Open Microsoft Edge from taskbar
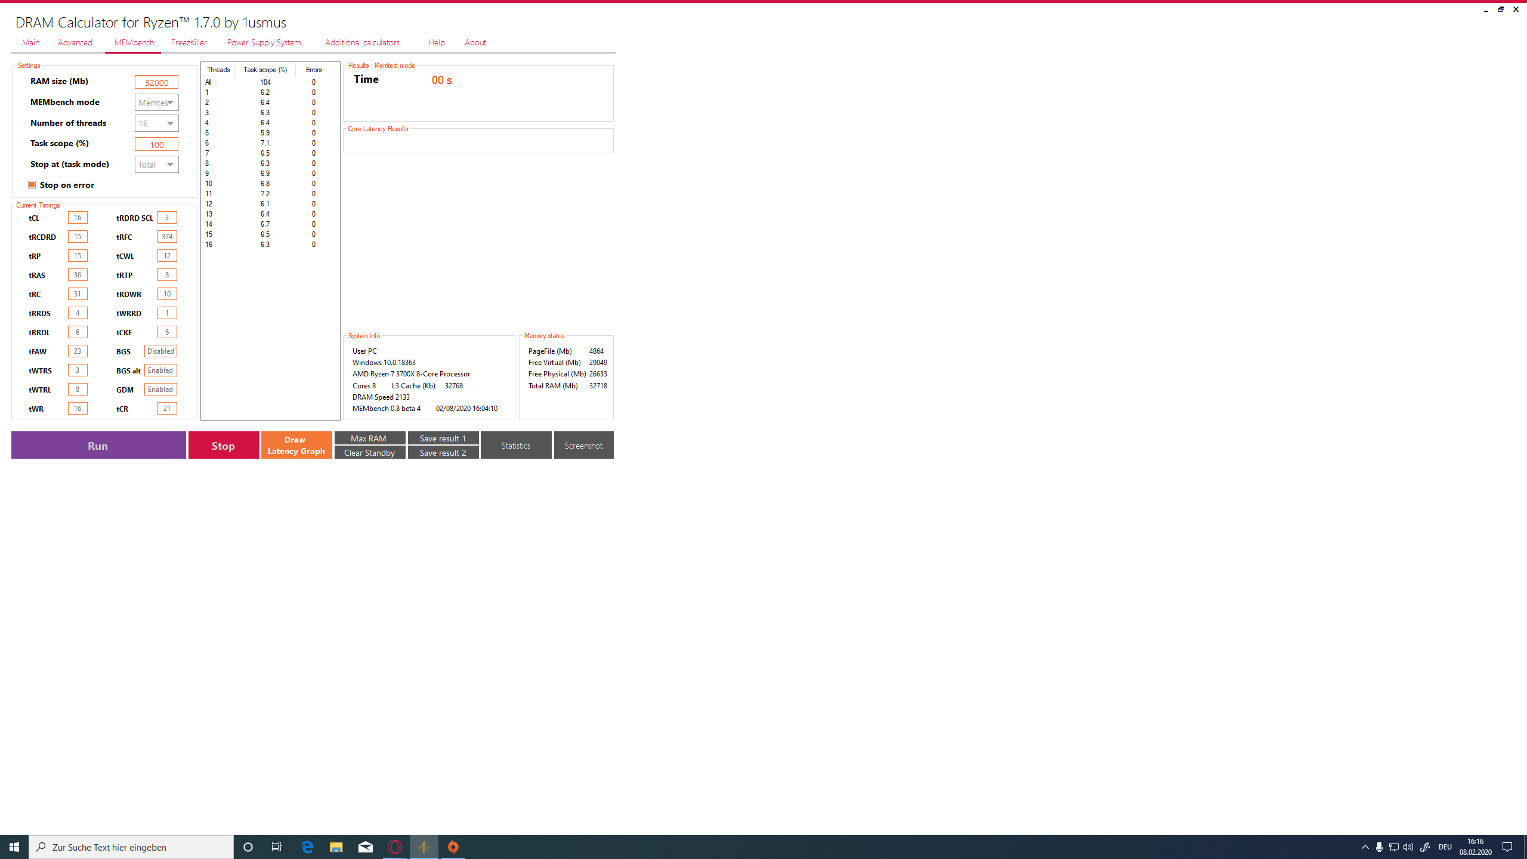The height and width of the screenshot is (859, 1527). point(307,847)
